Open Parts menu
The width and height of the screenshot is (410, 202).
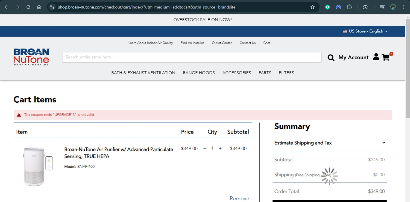265,73
